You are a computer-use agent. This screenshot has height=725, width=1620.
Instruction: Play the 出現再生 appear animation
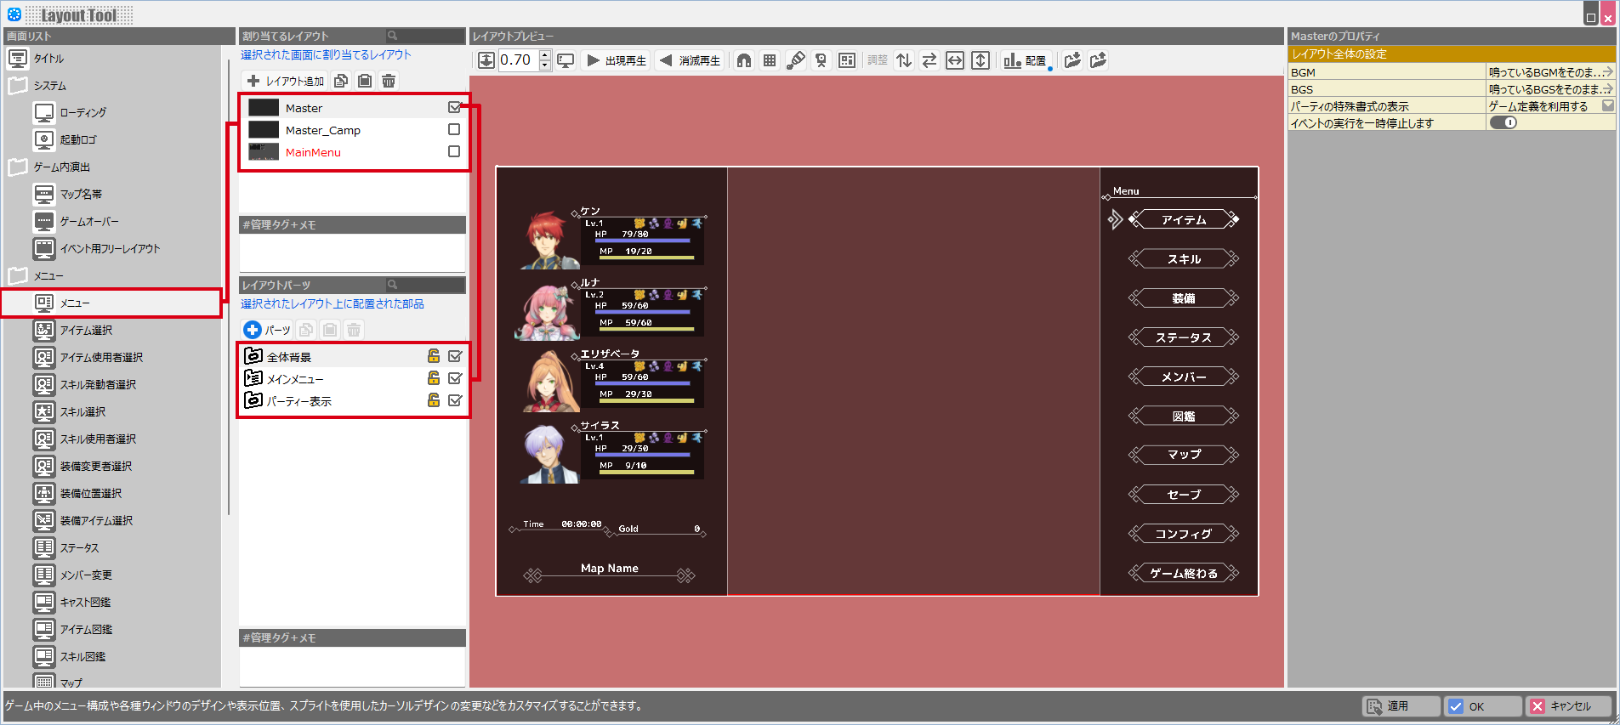617,60
